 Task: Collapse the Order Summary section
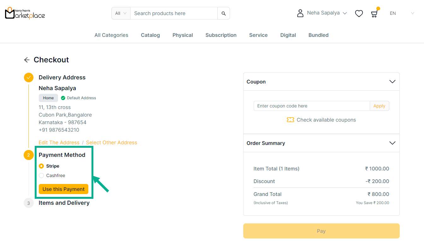pyautogui.click(x=392, y=143)
